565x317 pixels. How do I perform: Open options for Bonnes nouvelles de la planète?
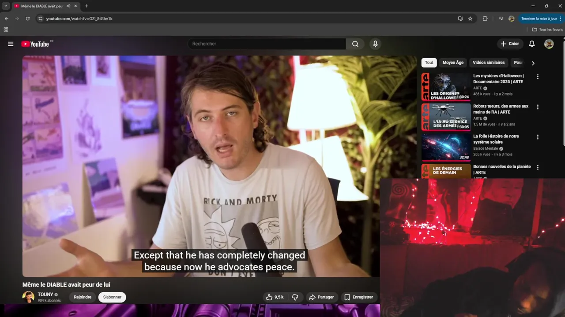[x=538, y=167]
